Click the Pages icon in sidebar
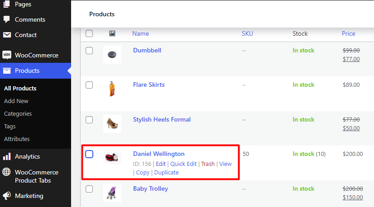Image resolution: width=374 pixels, height=207 pixels. click(x=7, y=4)
